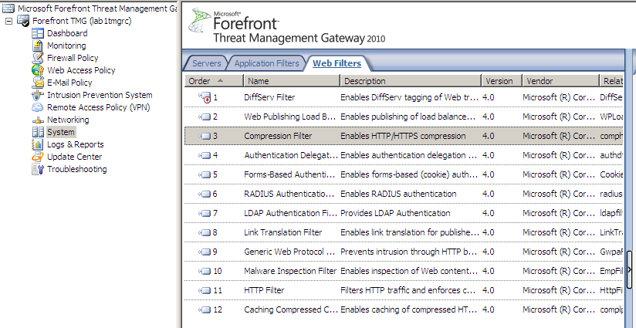
Task: Click the Remote Access Policy cloud icon
Action: 38,107
